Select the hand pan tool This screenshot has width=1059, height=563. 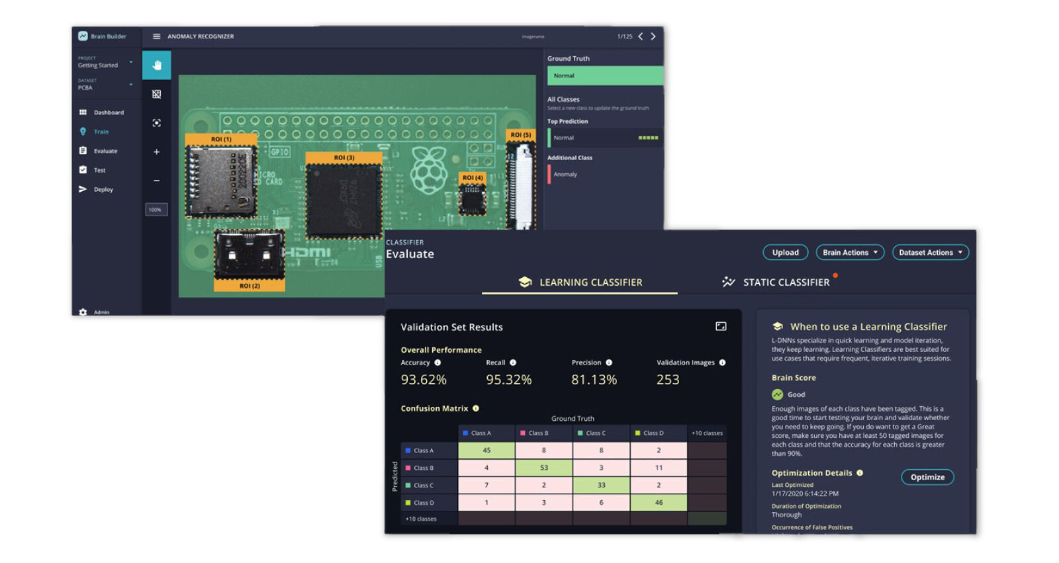click(157, 65)
